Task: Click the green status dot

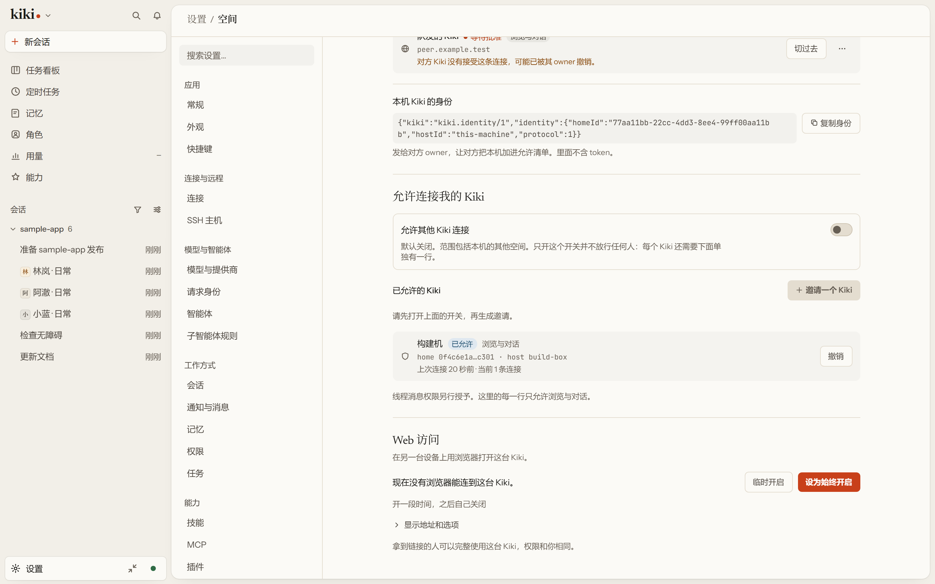Action: 153,568
